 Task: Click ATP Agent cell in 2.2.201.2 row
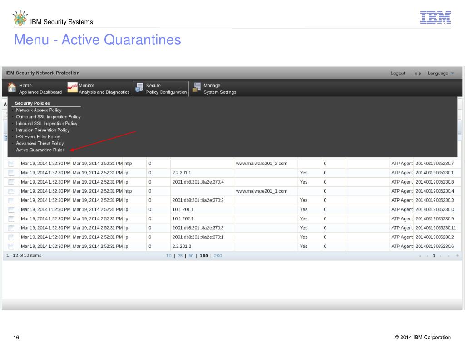[402, 246]
